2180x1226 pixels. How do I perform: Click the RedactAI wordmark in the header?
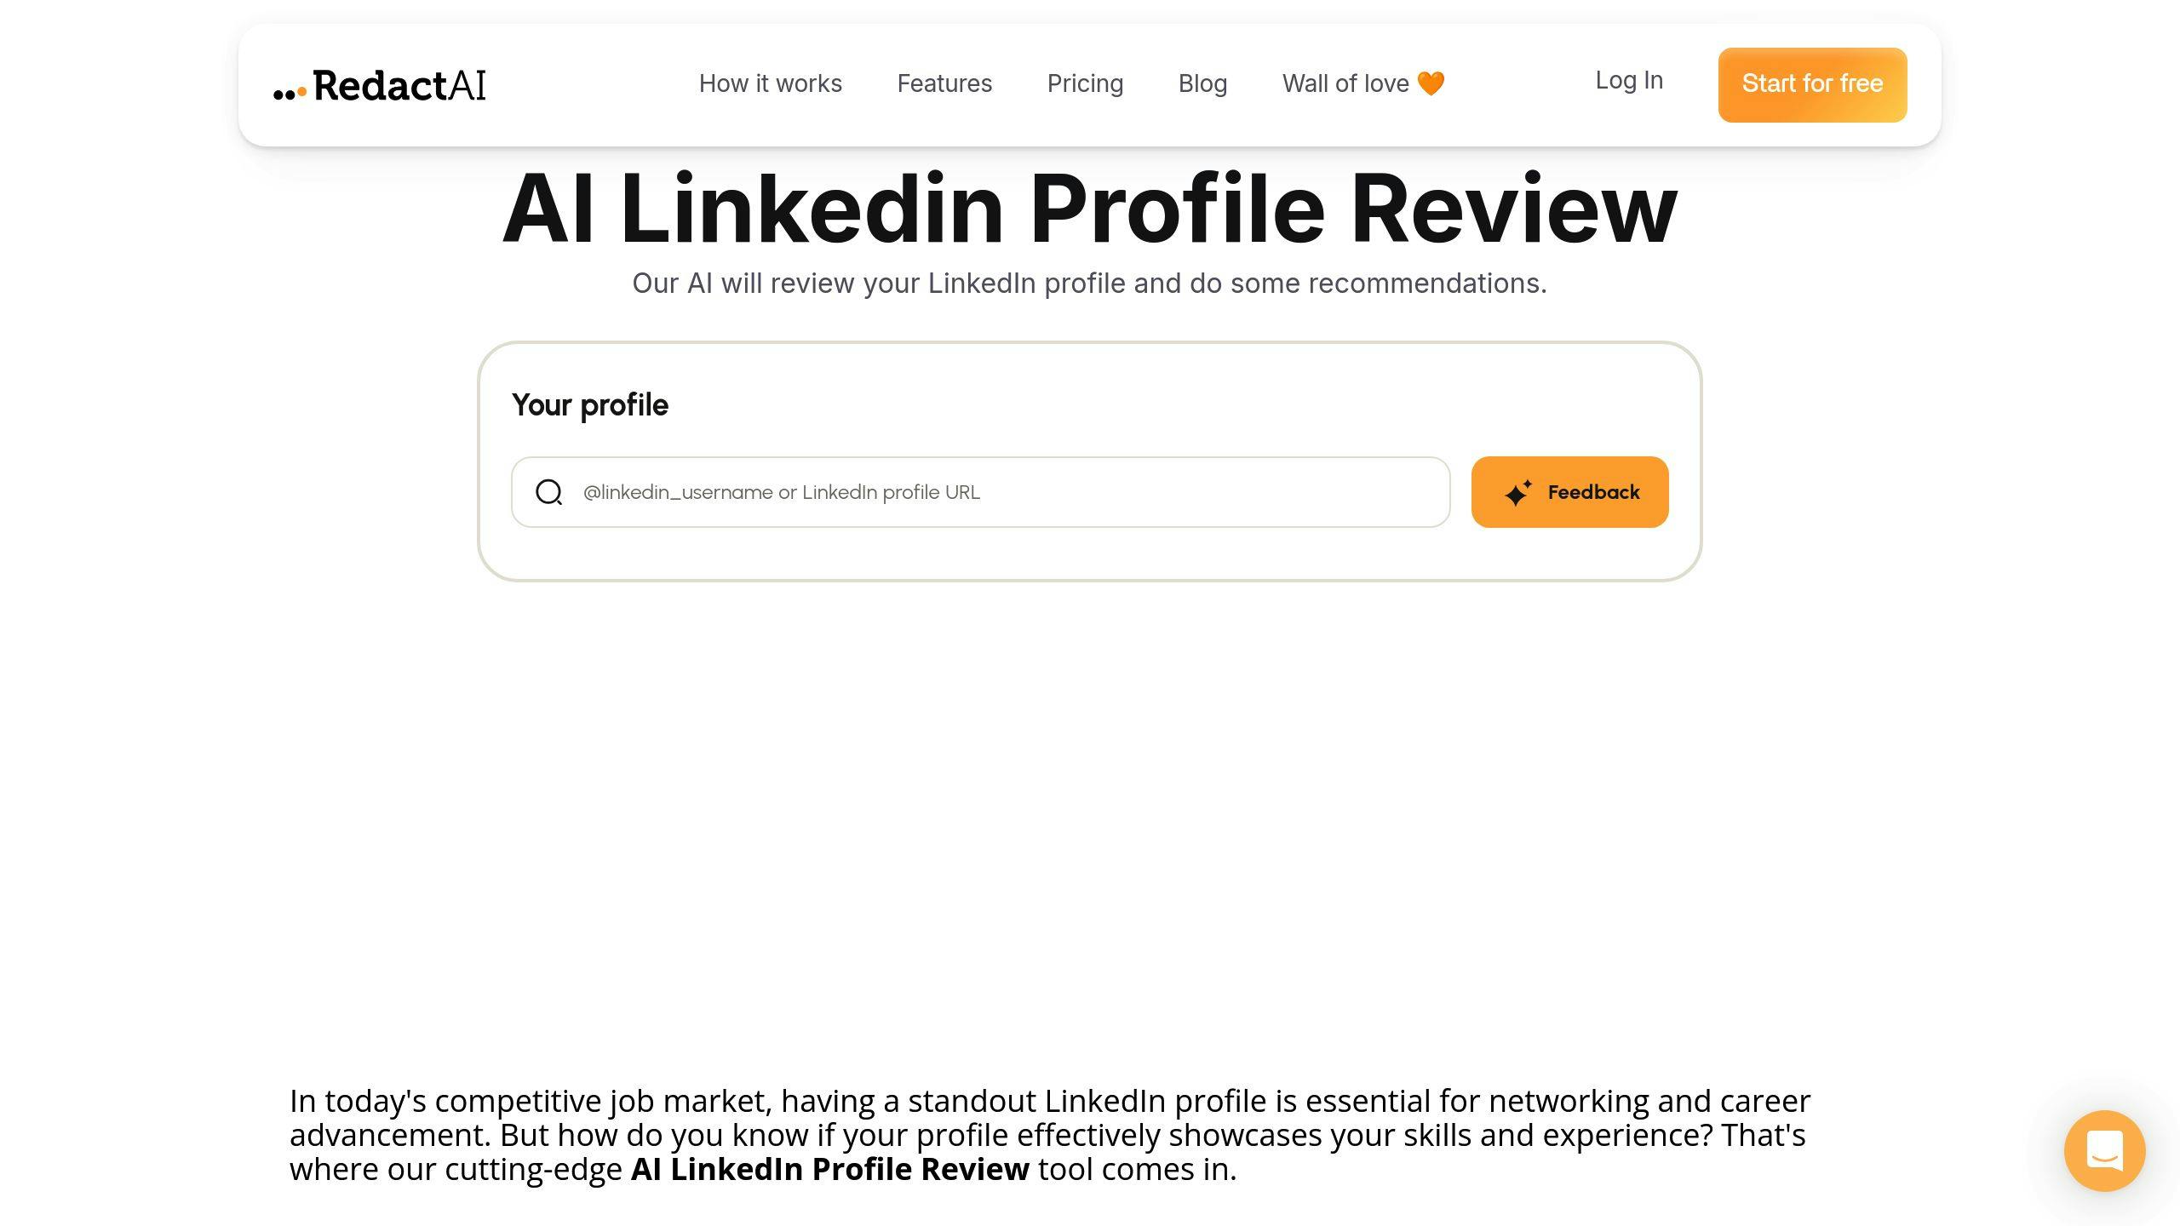coord(399,86)
